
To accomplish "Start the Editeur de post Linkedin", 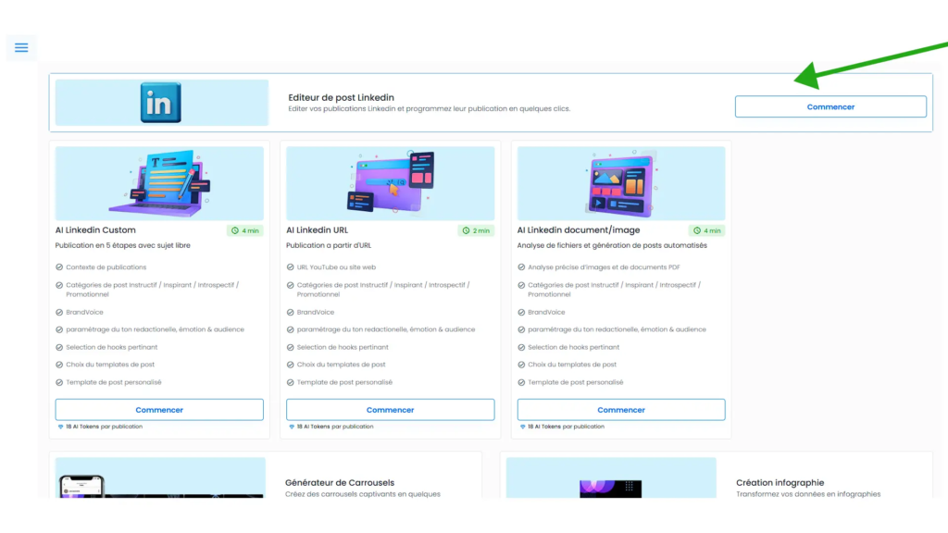I will (x=830, y=107).
